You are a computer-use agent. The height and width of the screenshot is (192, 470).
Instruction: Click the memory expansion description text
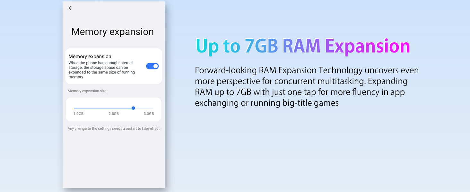102,70
